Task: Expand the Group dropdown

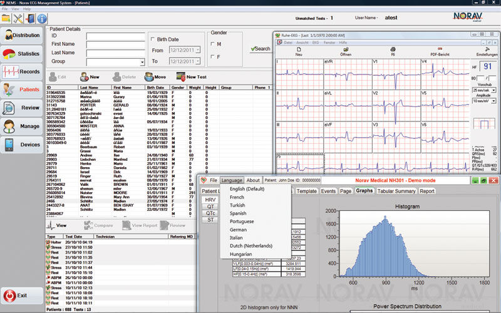Action: [142, 63]
